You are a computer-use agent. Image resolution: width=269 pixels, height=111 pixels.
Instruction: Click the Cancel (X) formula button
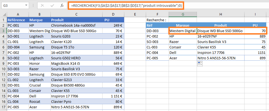click(42, 5)
